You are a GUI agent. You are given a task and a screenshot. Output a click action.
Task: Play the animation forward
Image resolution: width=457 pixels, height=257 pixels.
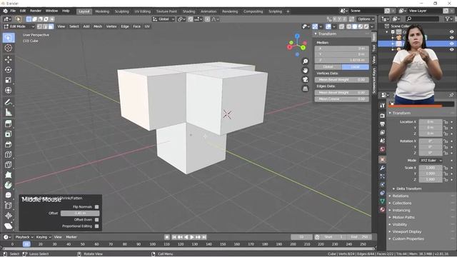(192, 237)
